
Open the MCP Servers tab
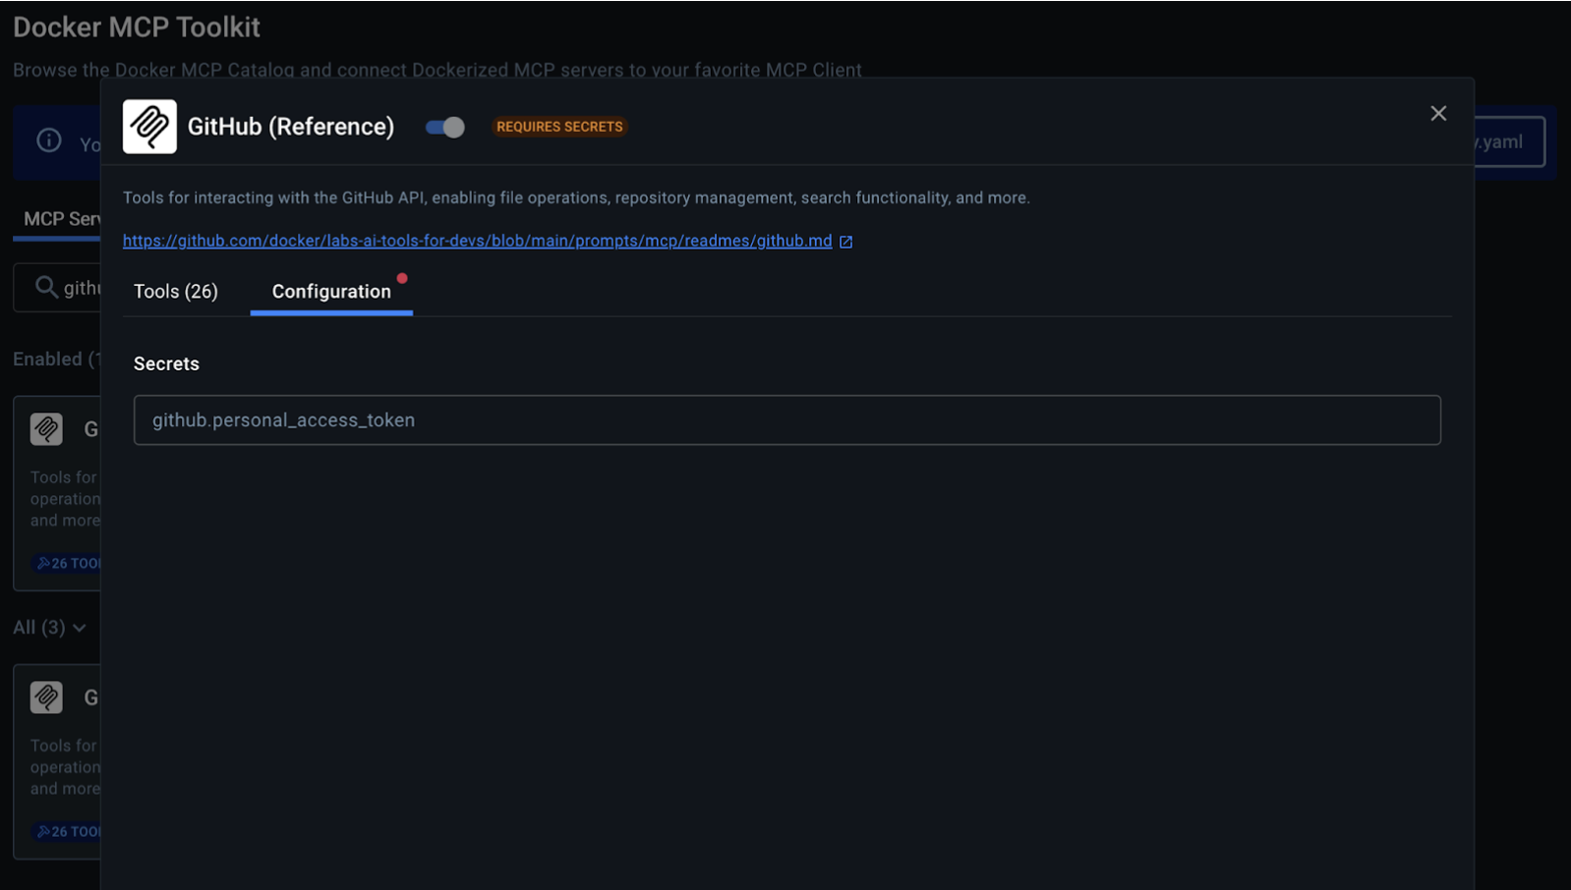coord(61,219)
